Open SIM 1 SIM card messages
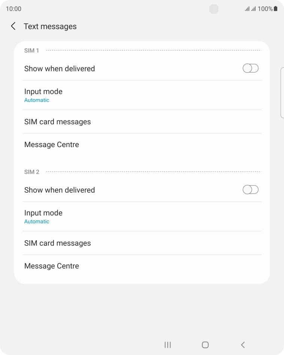284x355 pixels. 142,122
